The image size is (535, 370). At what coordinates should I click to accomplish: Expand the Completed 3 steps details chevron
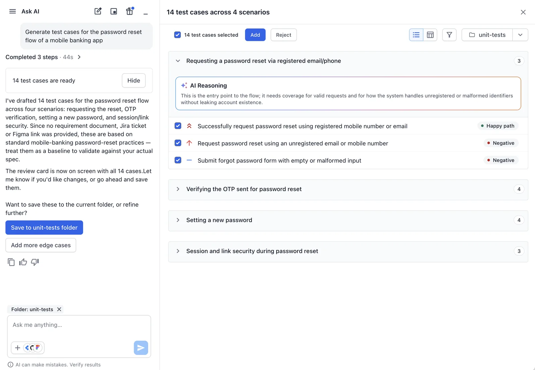coord(79,57)
